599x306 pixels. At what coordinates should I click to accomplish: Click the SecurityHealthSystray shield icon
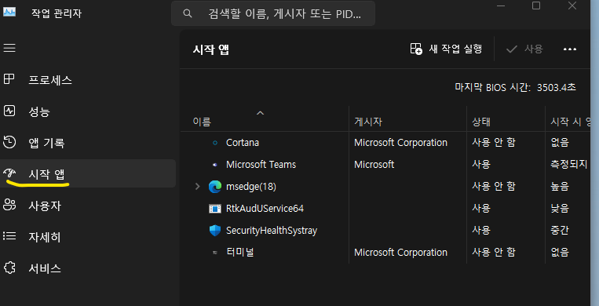215,231
